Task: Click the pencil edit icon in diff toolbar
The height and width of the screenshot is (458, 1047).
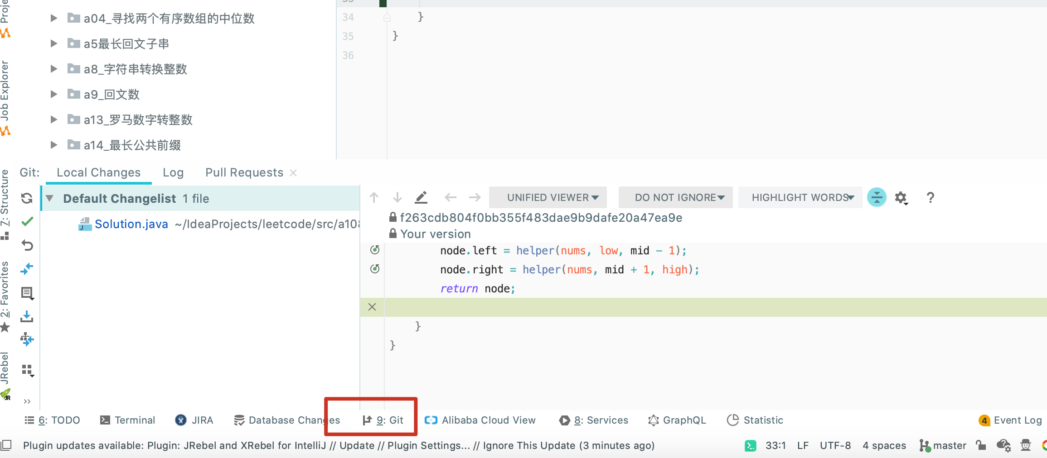Action: point(421,197)
